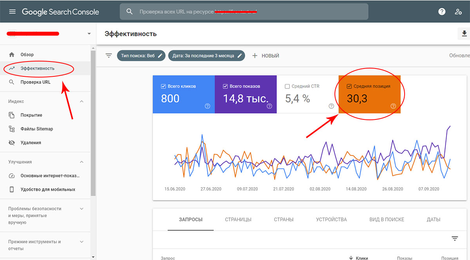The height and width of the screenshot is (260, 470).
Task: Switch to the УСТРОЙСТВА tab
Action: 331,219
